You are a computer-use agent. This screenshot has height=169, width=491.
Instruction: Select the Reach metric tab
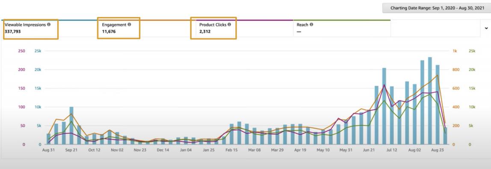click(x=342, y=29)
